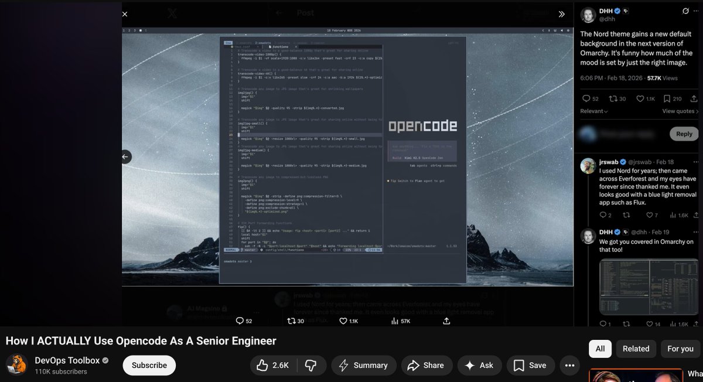Click heart icon below image showing 1.1K

pos(348,321)
